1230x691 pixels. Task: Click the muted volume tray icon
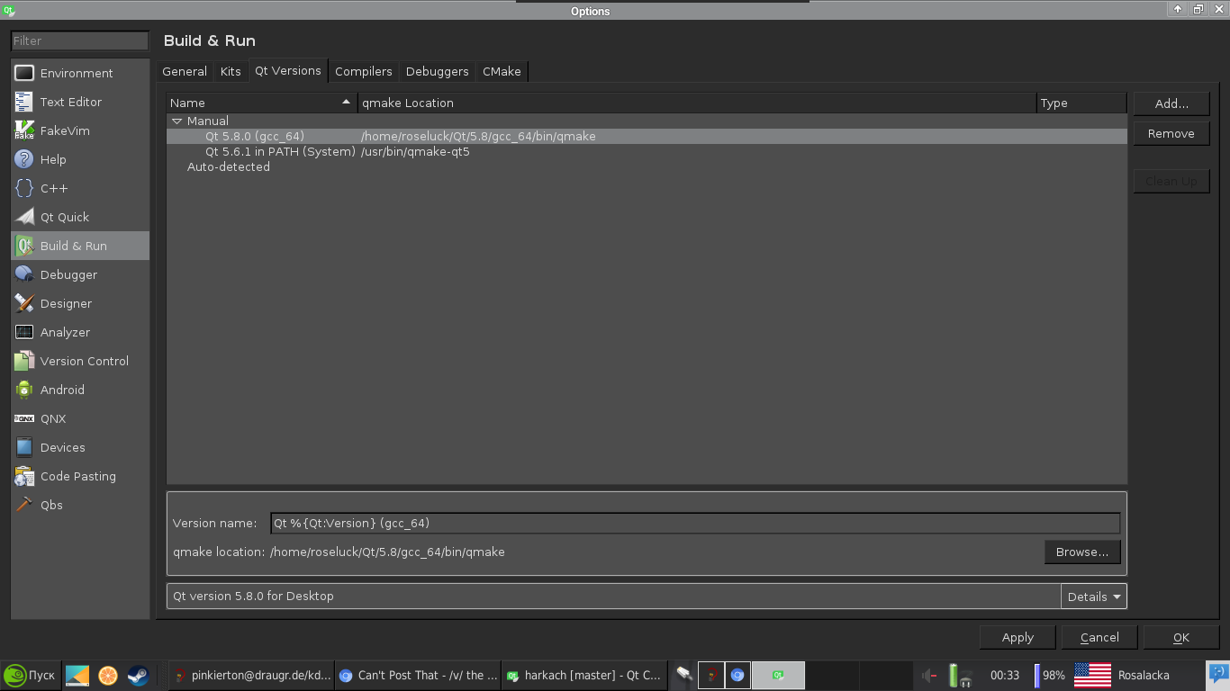tap(930, 675)
